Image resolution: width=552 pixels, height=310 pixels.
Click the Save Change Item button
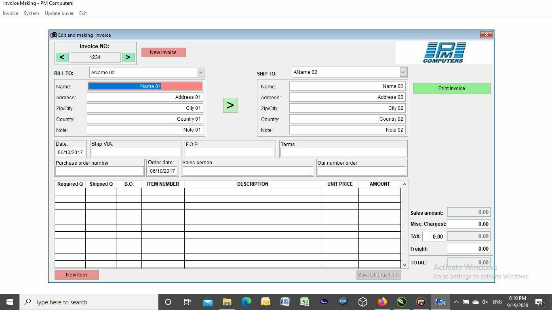(x=378, y=275)
